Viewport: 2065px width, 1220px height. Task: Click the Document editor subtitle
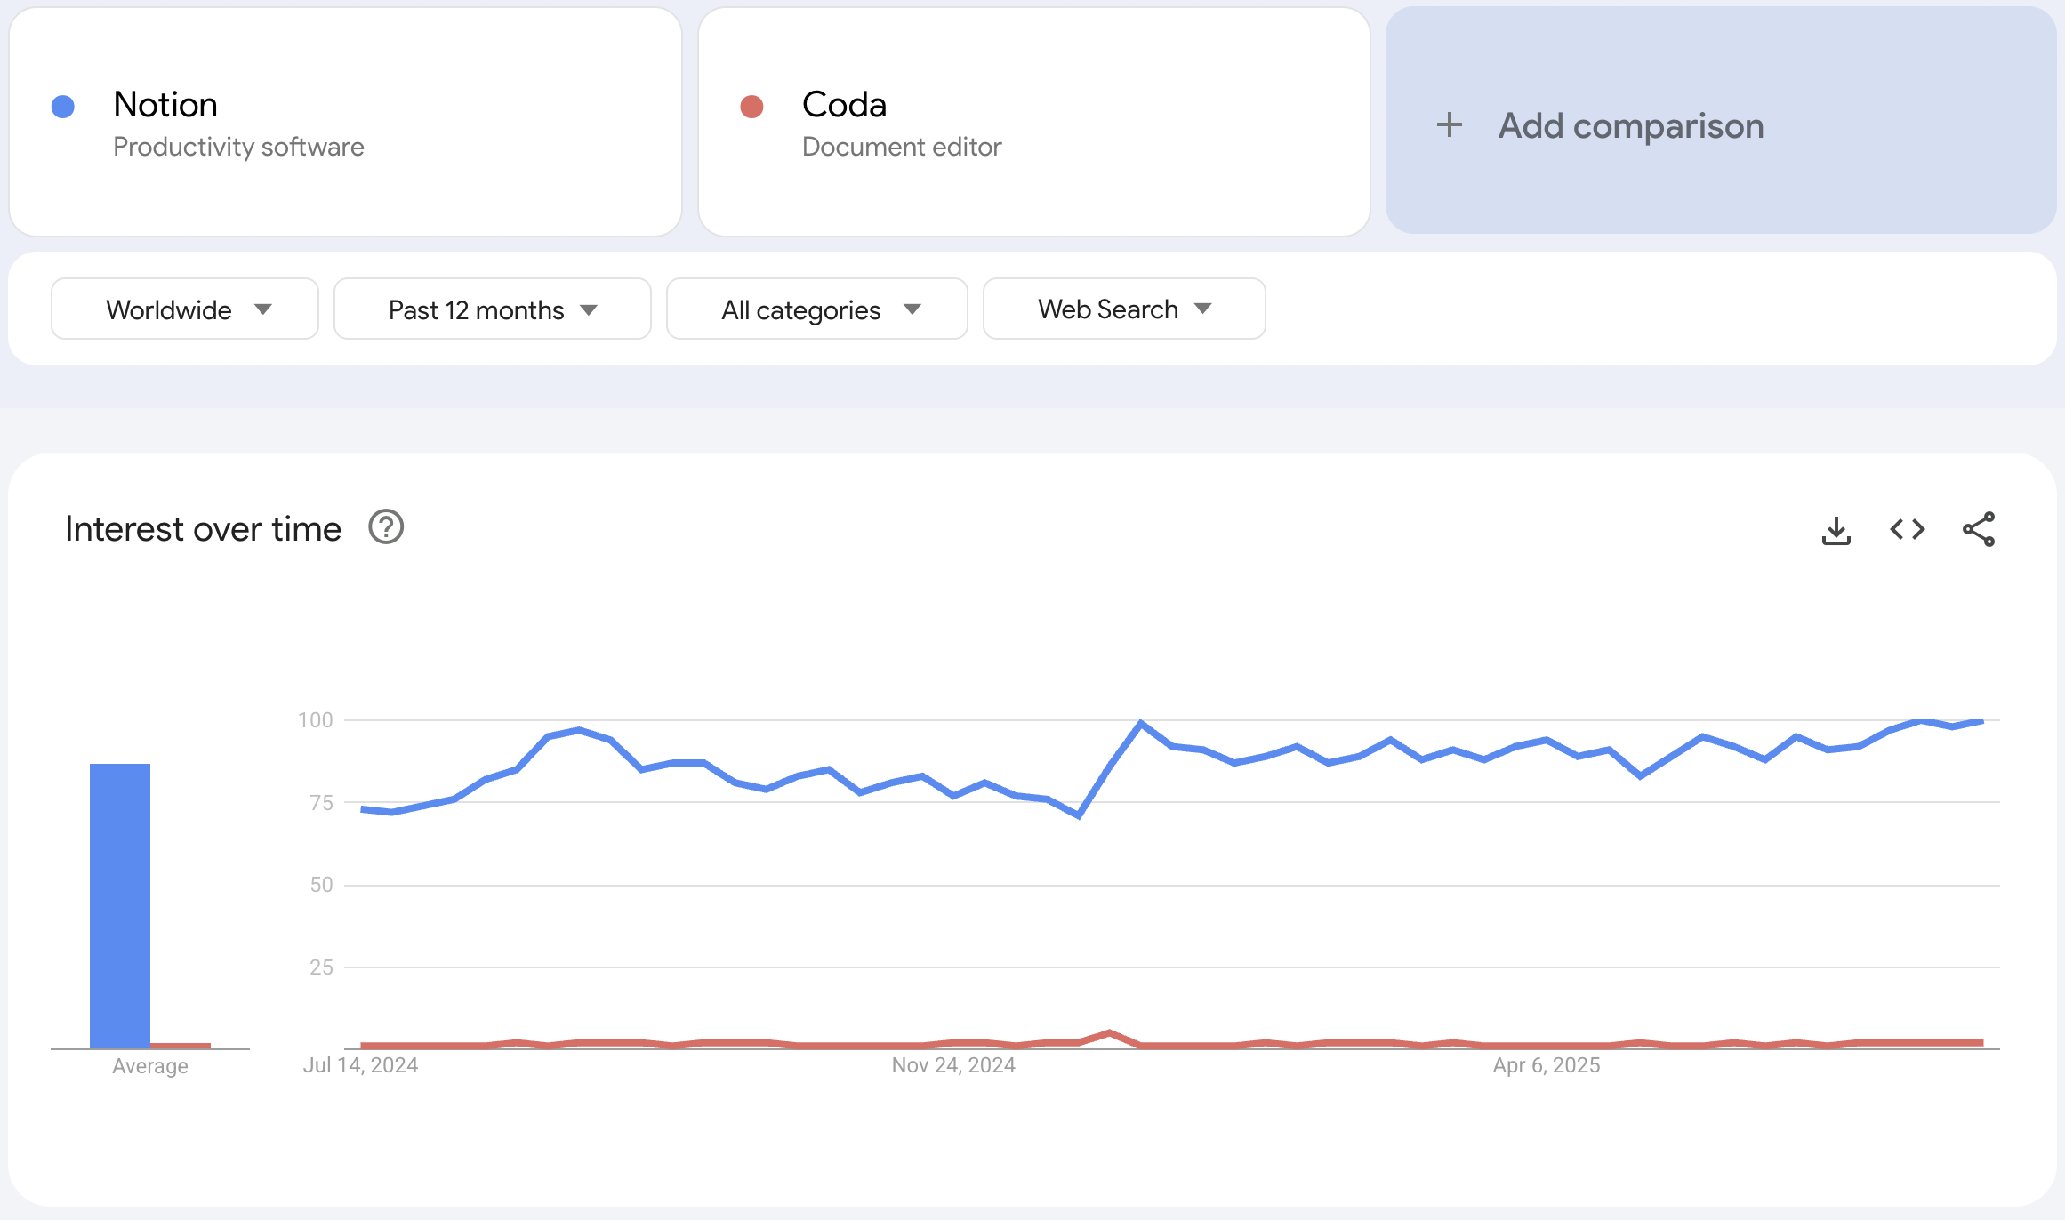[x=902, y=147]
